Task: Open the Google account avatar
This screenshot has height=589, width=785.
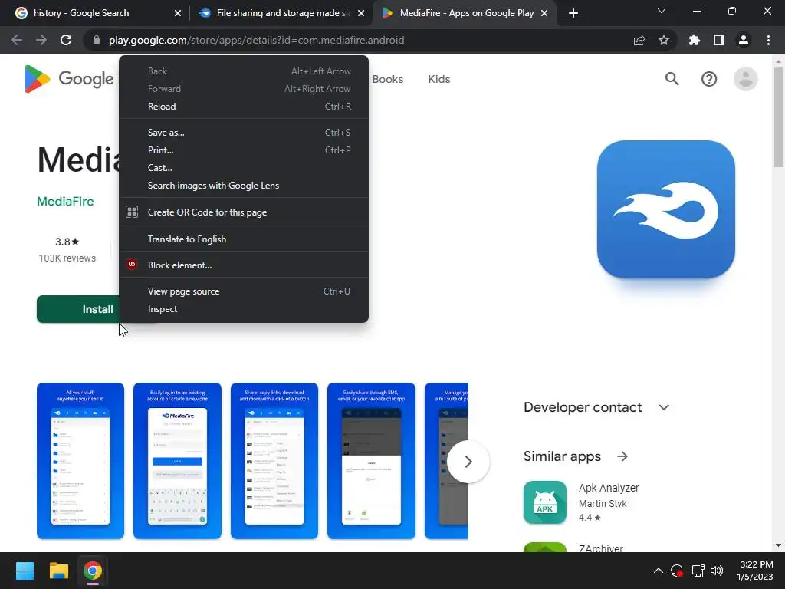Action: 745,79
